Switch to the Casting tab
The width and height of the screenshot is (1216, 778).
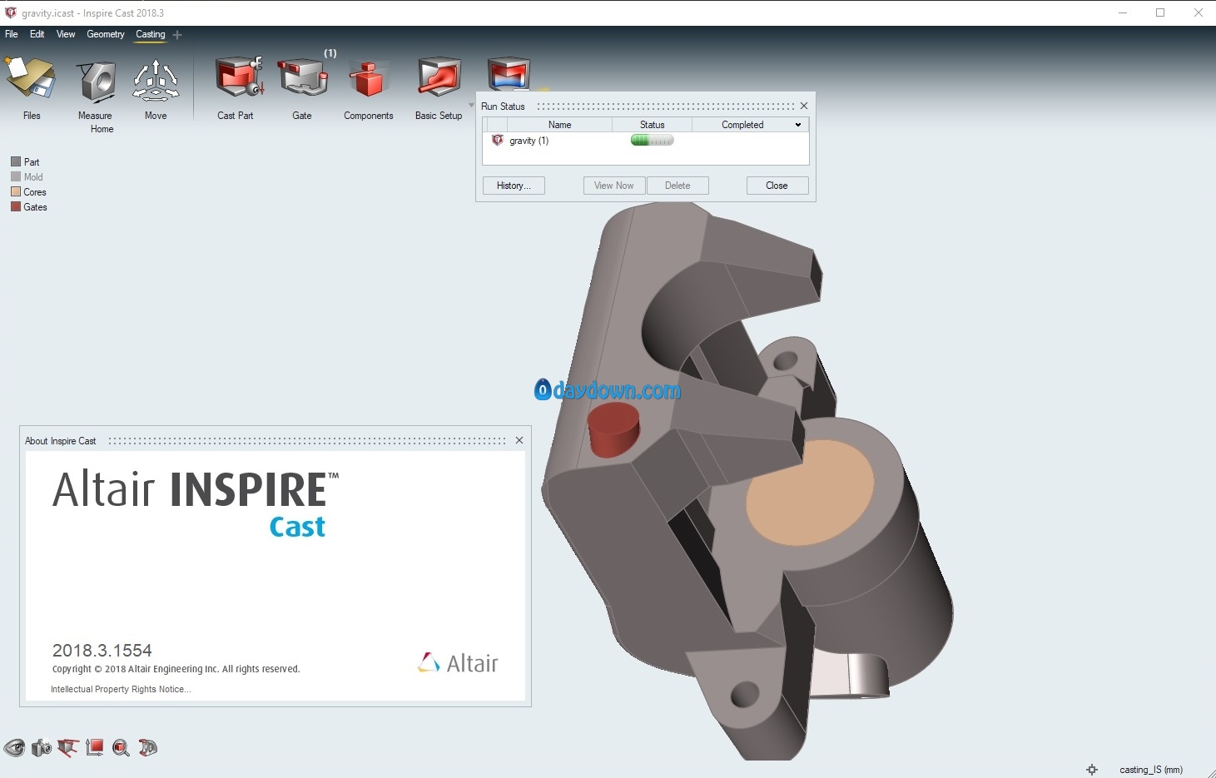tap(151, 34)
